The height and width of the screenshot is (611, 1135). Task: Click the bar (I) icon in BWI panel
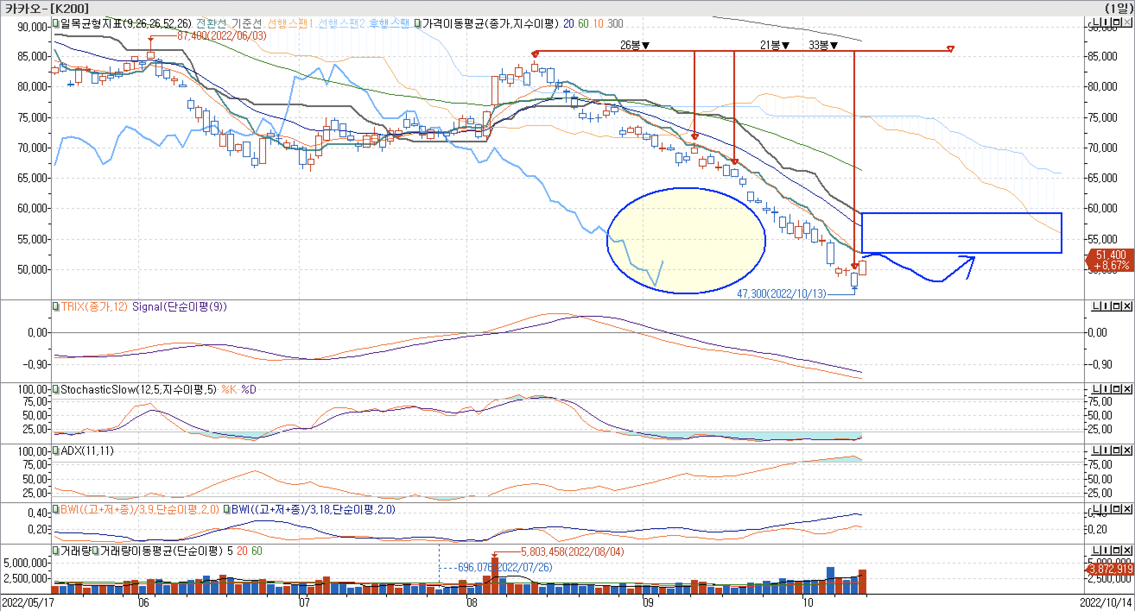coord(1107,509)
